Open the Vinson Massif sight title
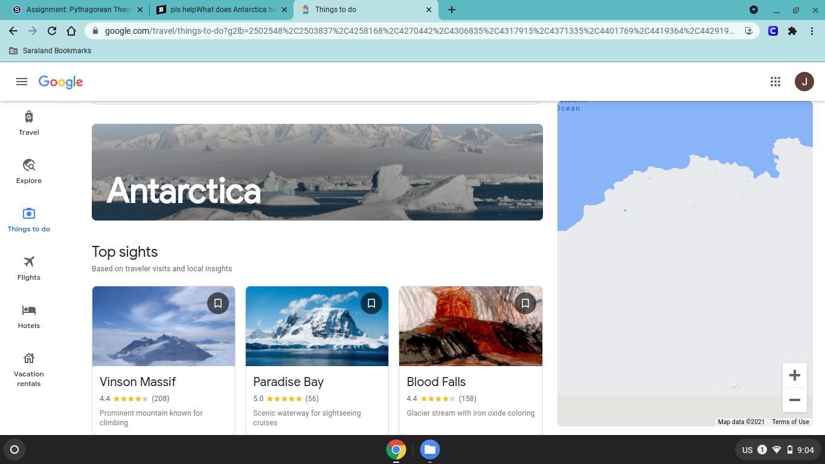This screenshot has width=825, height=464. 138,382
